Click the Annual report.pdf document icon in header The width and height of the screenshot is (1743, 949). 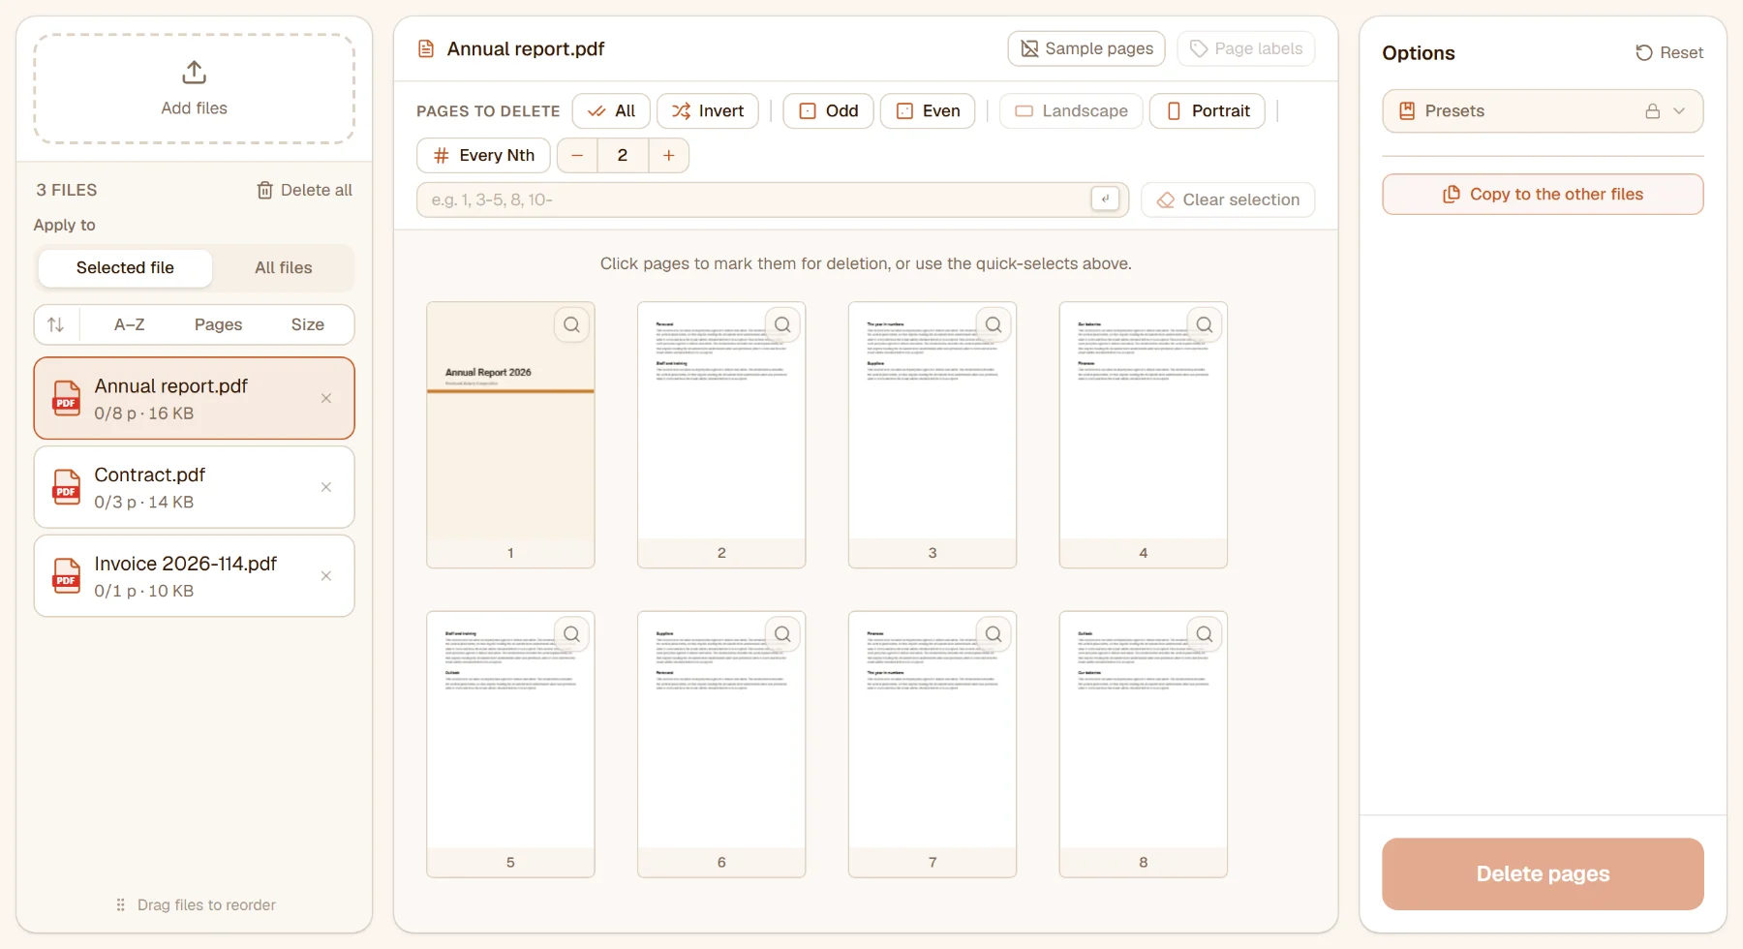point(425,48)
